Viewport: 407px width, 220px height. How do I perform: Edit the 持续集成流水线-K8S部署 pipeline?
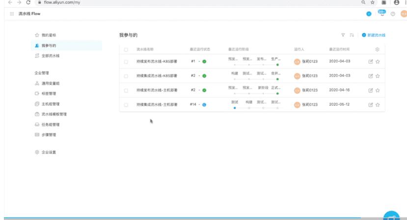pos(370,76)
